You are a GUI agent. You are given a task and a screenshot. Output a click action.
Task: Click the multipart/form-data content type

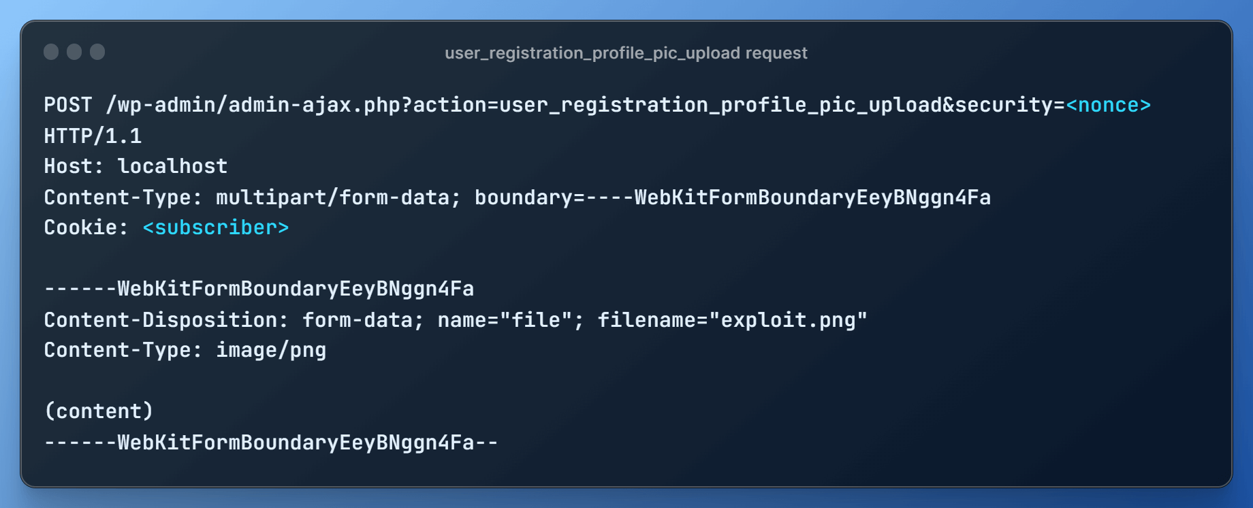click(x=332, y=197)
